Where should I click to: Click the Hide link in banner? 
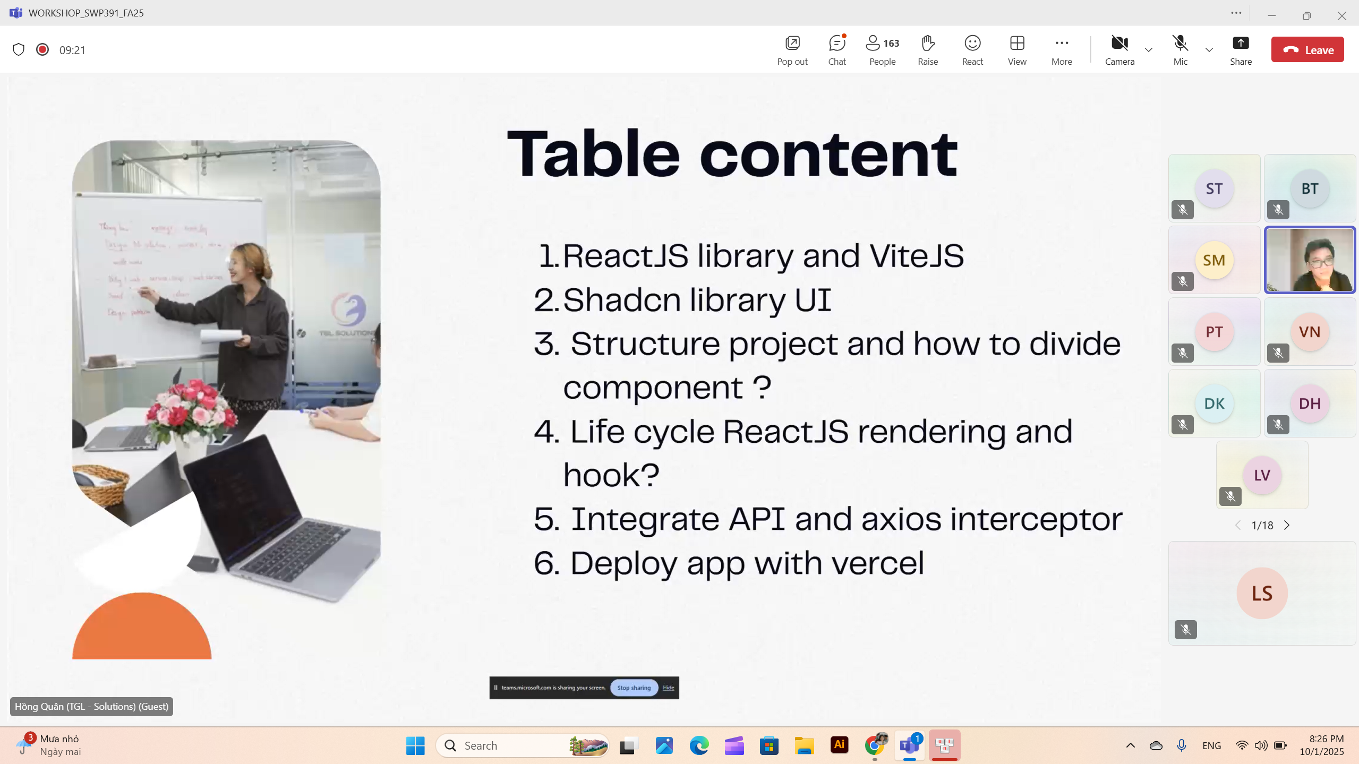(x=668, y=688)
